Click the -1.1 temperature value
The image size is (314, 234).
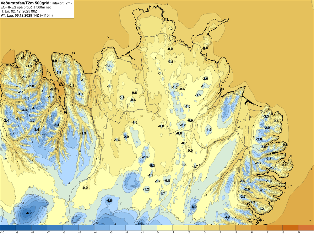point(29,66)
